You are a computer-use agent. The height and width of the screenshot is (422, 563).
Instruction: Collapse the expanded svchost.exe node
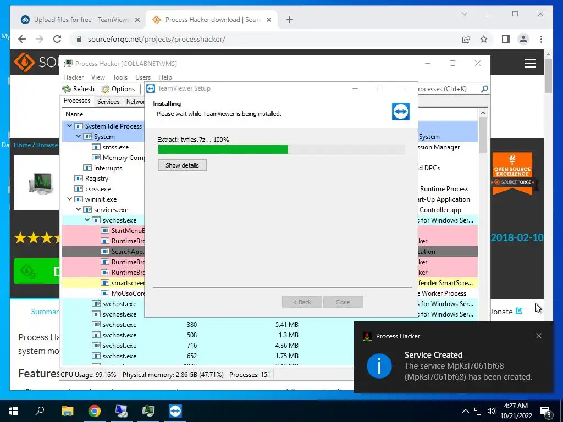click(87, 220)
